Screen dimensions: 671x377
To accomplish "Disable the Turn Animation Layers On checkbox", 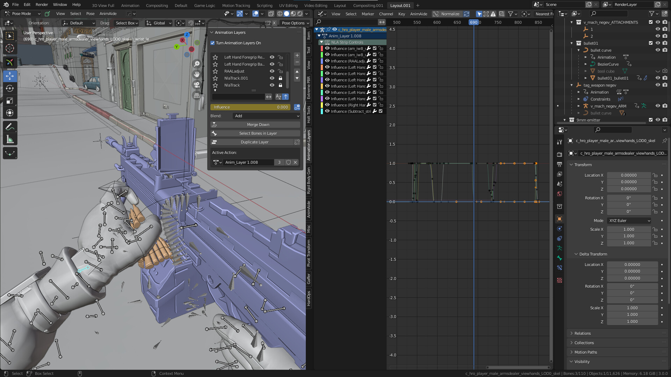I will [212, 43].
